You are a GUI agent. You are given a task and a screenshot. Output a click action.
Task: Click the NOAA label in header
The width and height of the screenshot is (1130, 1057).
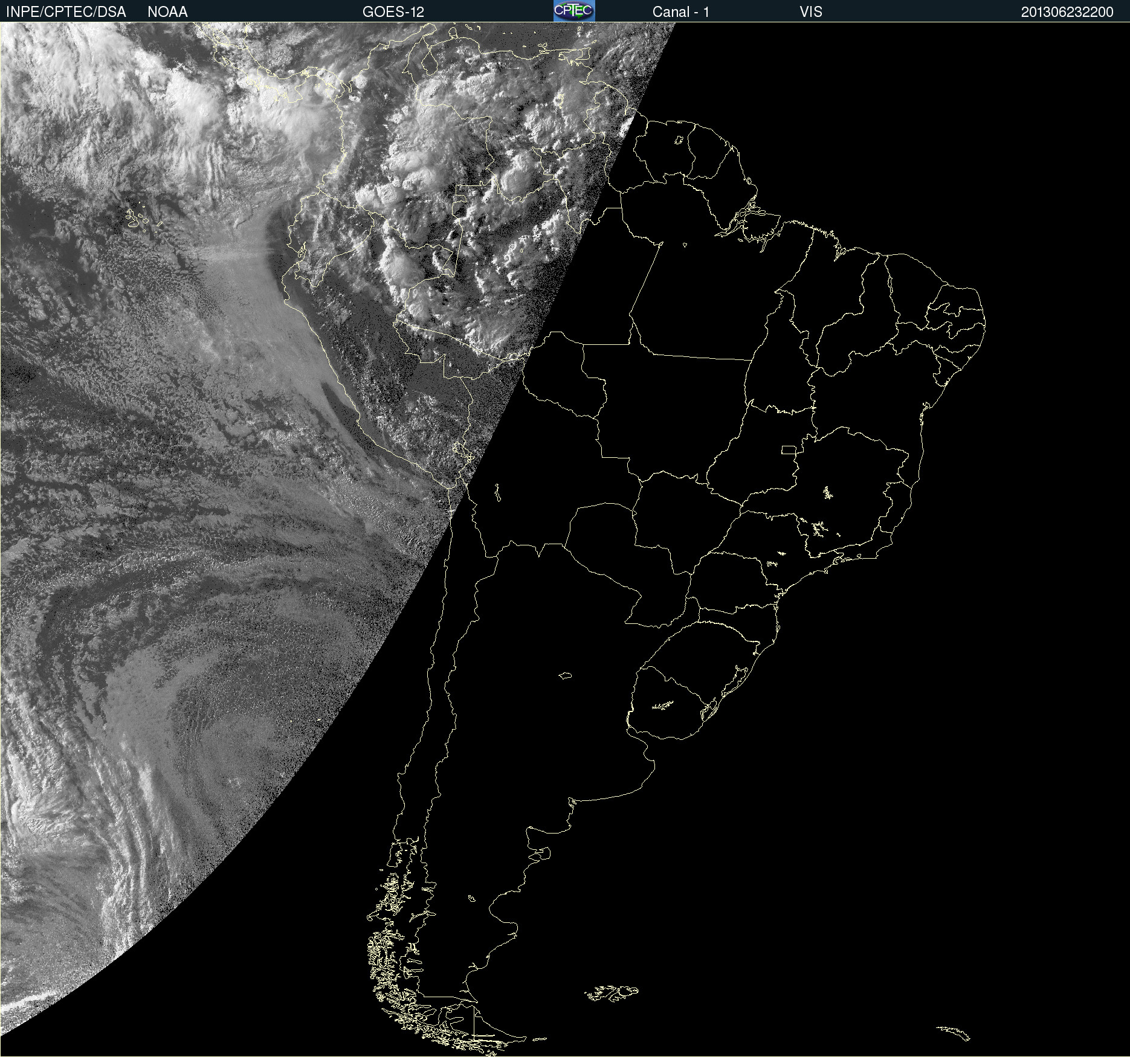[x=167, y=12]
